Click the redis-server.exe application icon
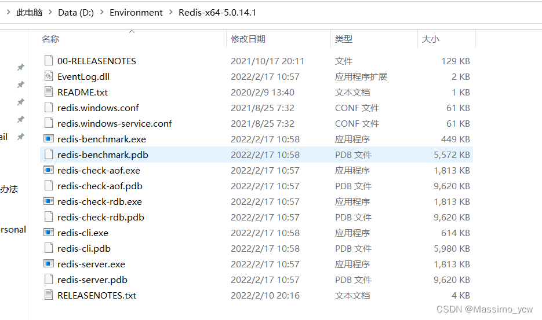This screenshot has width=542, height=320. [x=49, y=264]
